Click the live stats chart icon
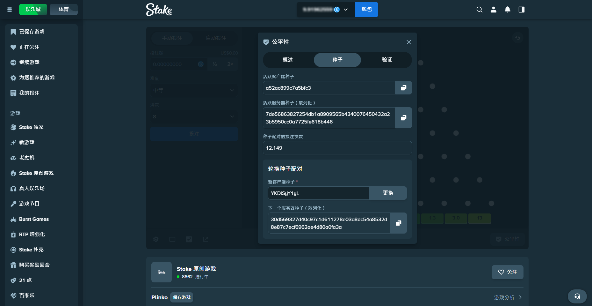Image resolution: width=592 pixels, height=306 pixels. coord(189,239)
